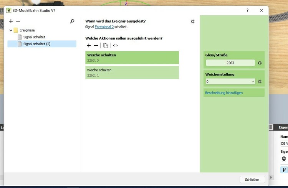Click the train icon in the properties panel
Image resolution: width=288 pixels, height=188 pixels.
284,159
